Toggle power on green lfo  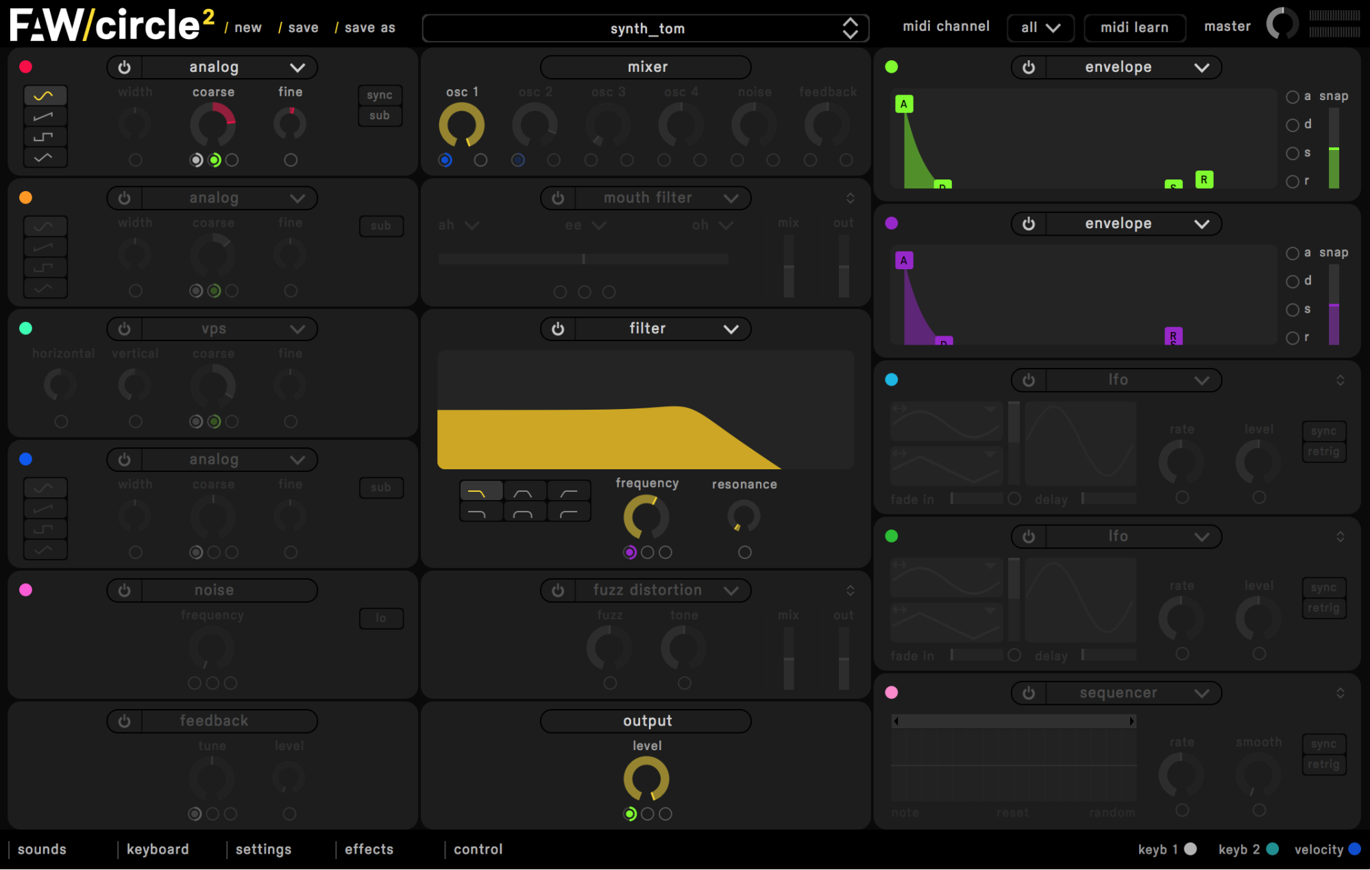tap(1029, 536)
